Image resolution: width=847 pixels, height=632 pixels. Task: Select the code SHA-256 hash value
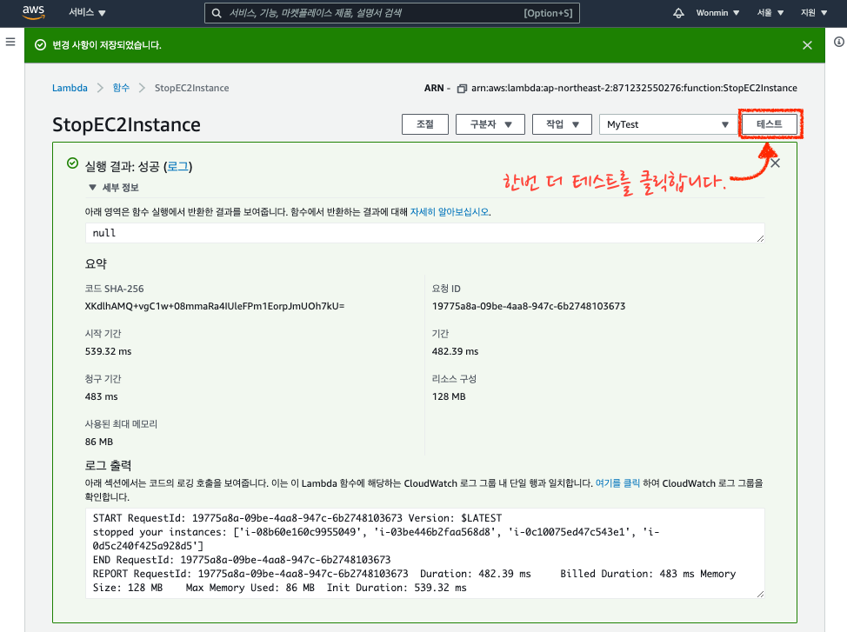click(215, 306)
